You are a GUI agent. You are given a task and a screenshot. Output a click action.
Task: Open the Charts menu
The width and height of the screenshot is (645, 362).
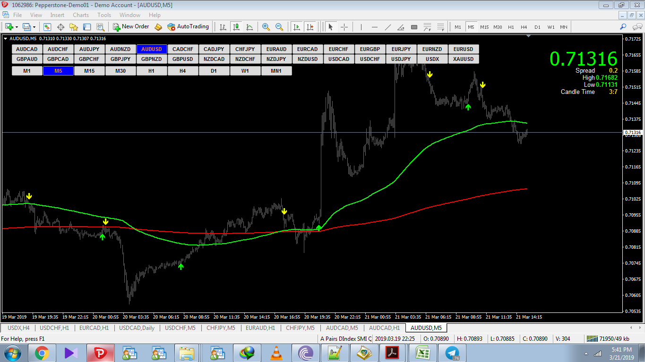tap(81, 15)
